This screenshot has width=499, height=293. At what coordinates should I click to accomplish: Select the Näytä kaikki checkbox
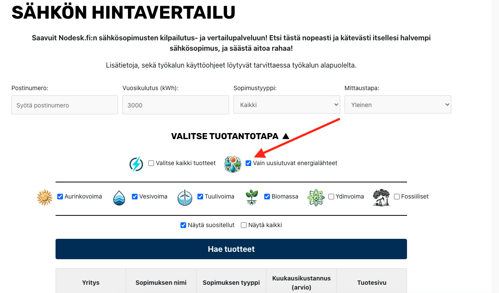pos(244,225)
